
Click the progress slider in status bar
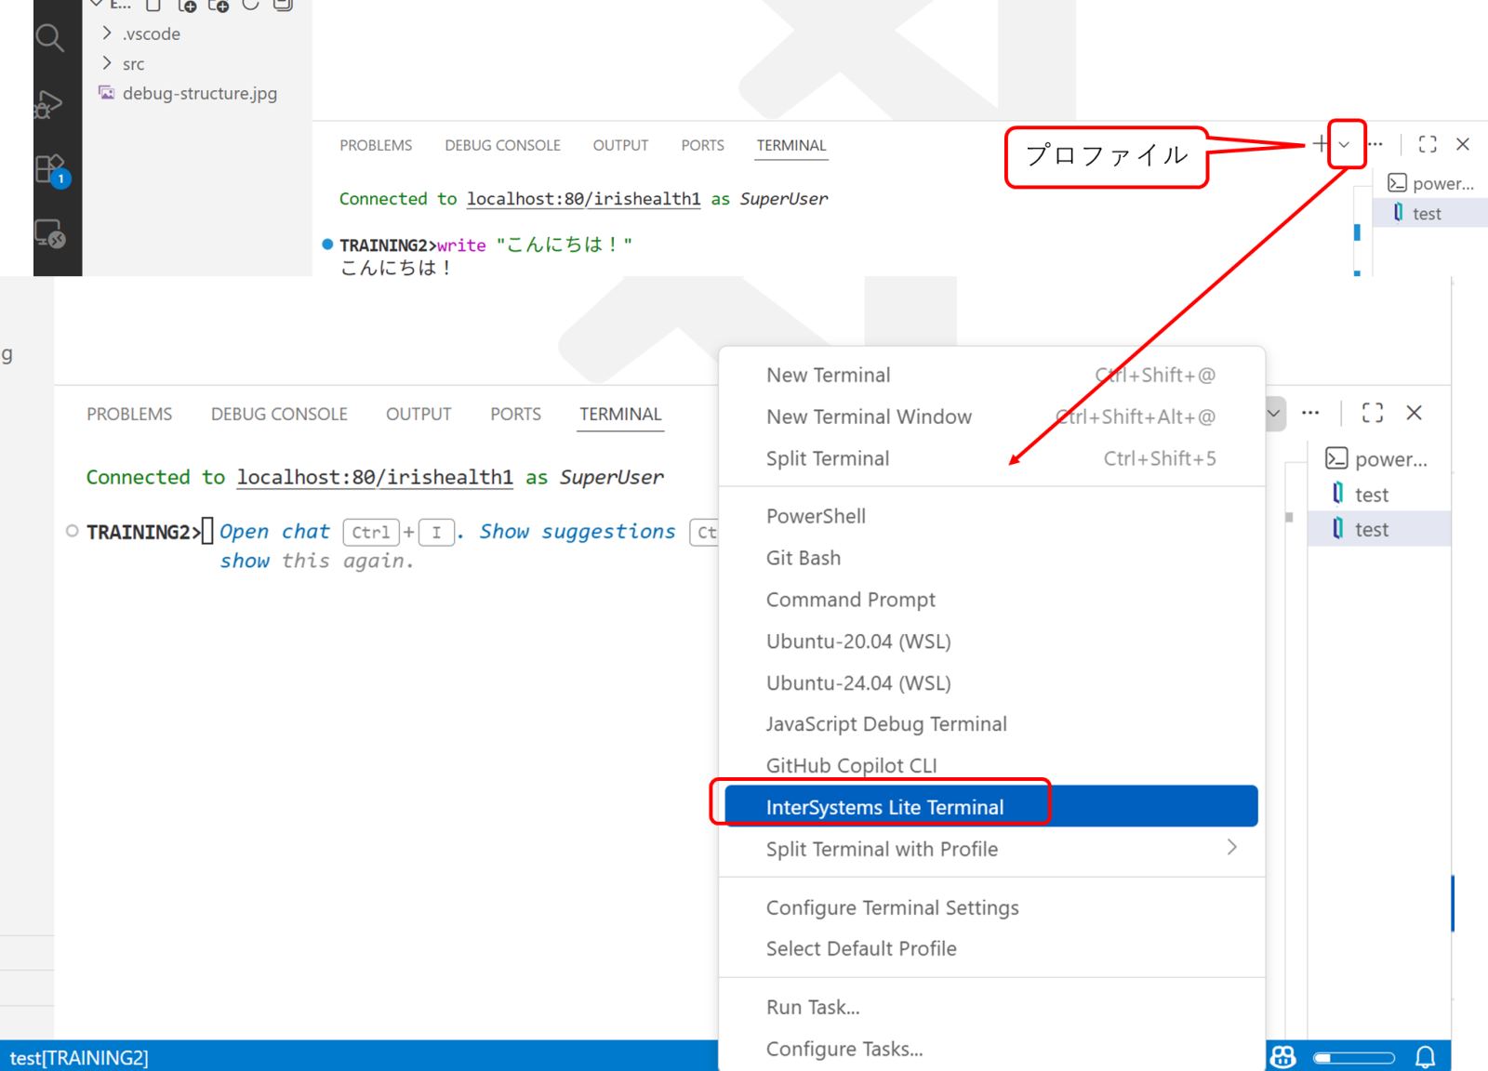[1353, 1057]
